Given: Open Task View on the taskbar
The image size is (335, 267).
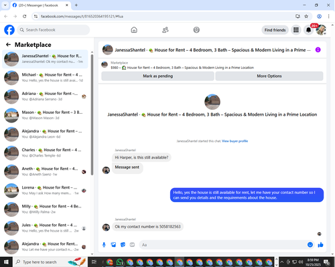Looking at the screenshot, I should 94,262.
